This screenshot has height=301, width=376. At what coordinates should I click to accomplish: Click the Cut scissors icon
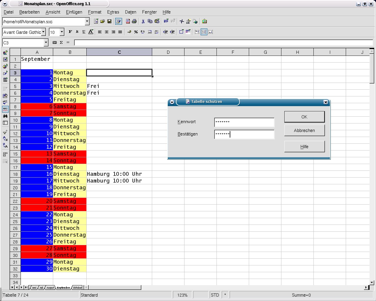tap(143, 21)
